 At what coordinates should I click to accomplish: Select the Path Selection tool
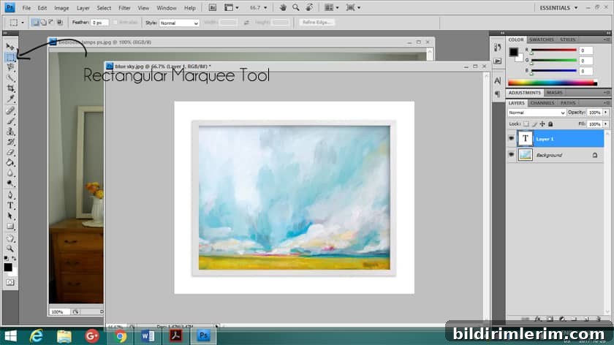(x=10, y=216)
